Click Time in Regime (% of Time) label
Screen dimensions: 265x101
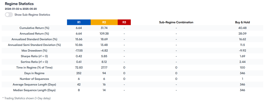click(x=34, y=68)
